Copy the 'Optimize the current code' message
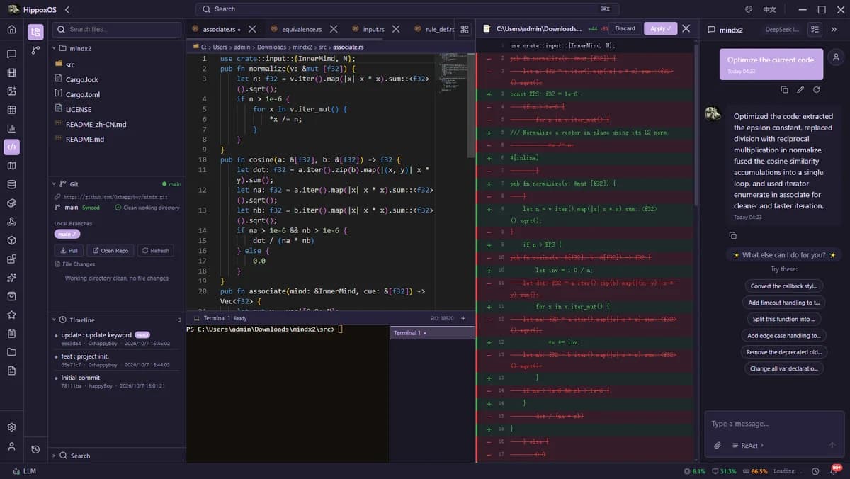 784,90
